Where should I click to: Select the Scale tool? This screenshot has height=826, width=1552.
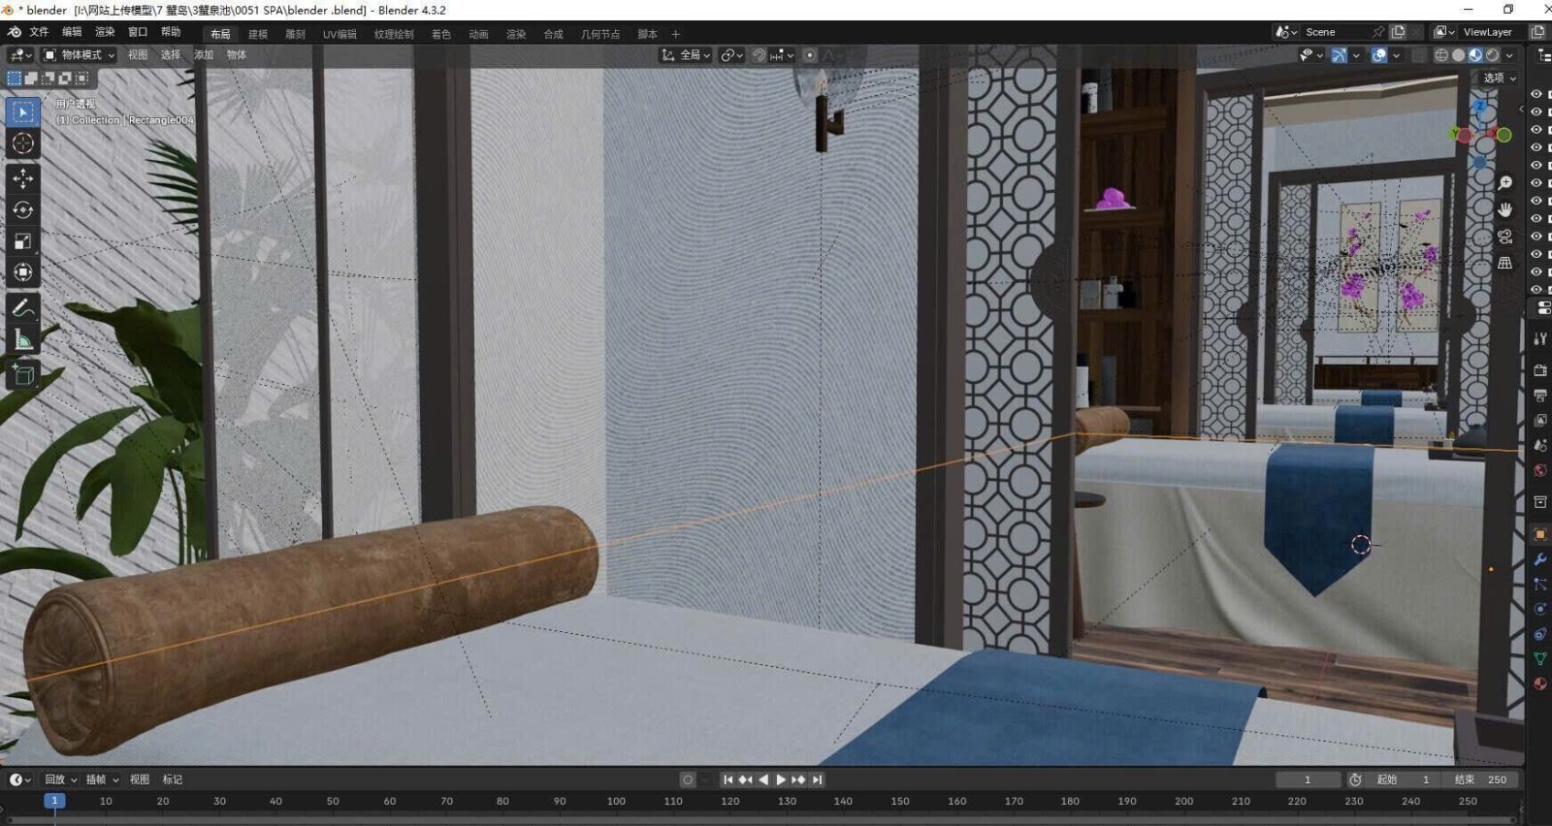click(x=23, y=241)
